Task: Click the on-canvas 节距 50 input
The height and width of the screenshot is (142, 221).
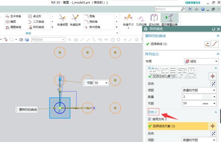Action: pyautogui.click(x=99, y=83)
